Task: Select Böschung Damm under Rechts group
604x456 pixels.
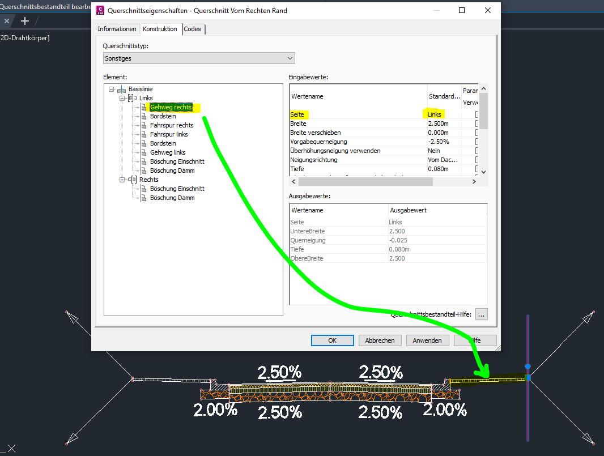Action: 172,198
